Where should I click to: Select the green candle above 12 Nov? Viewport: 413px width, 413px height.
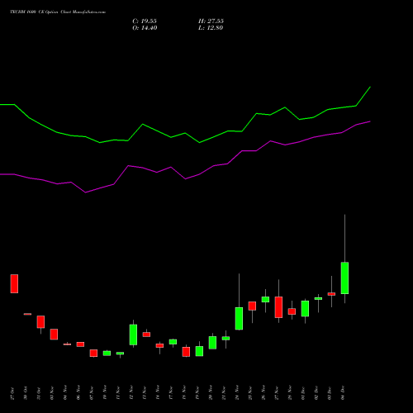click(133, 335)
